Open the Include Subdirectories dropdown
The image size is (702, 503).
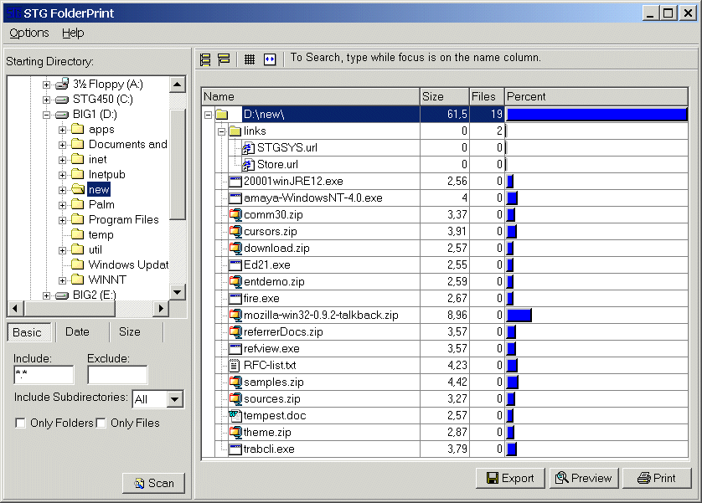pyautogui.click(x=174, y=399)
